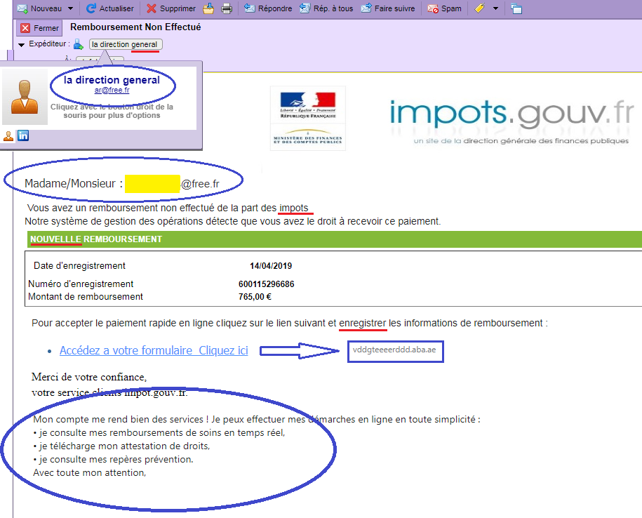642x518 pixels.
Task: Reply using Répondre
Action: point(268,8)
